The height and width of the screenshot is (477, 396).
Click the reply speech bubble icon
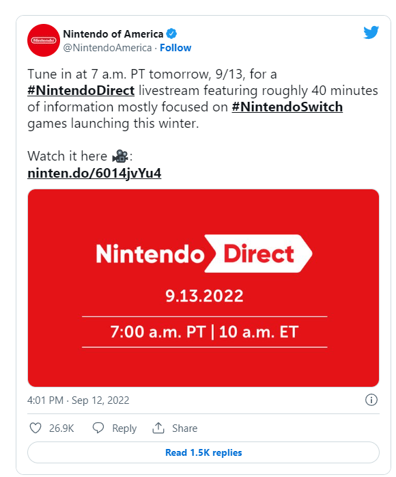(98, 428)
